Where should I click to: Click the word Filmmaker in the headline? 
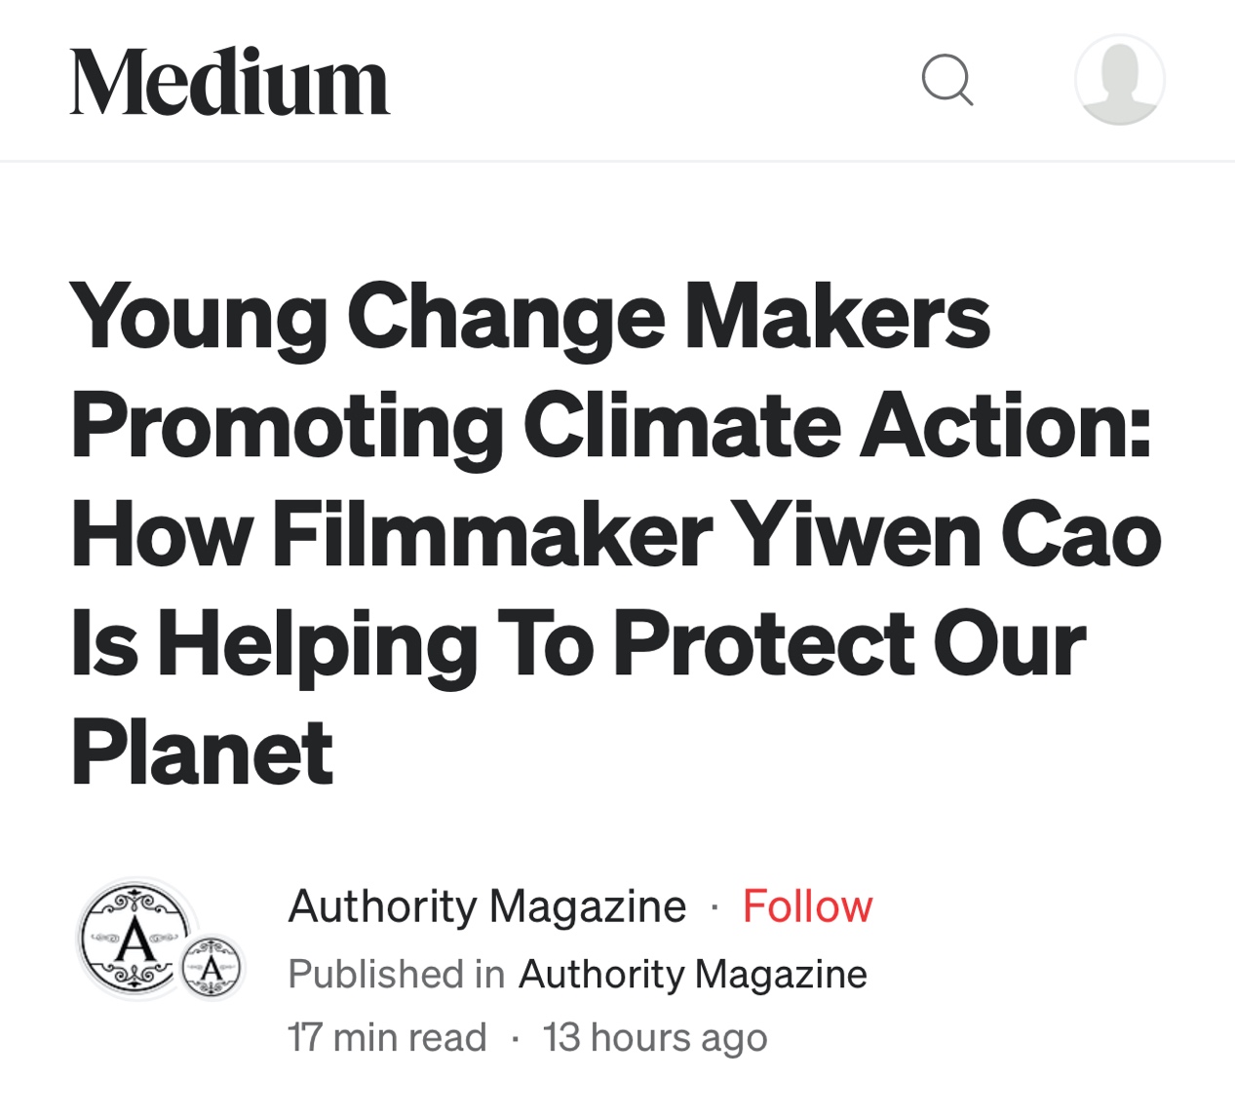492,535
